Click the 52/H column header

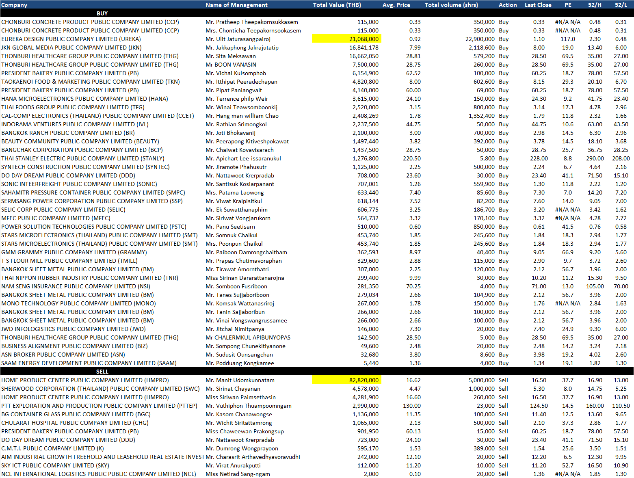pyautogui.click(x=595, y=5)
